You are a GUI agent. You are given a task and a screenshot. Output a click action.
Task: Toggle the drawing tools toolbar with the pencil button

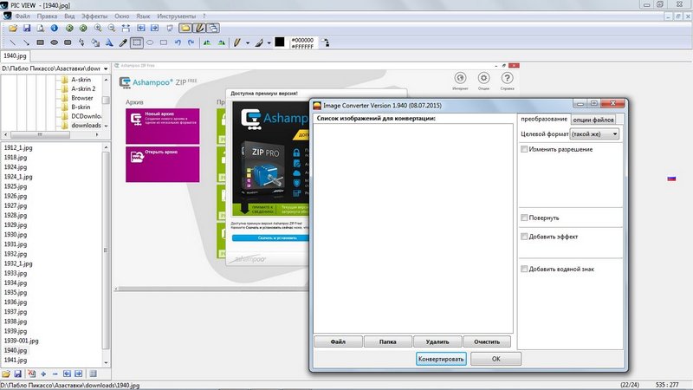200,29
